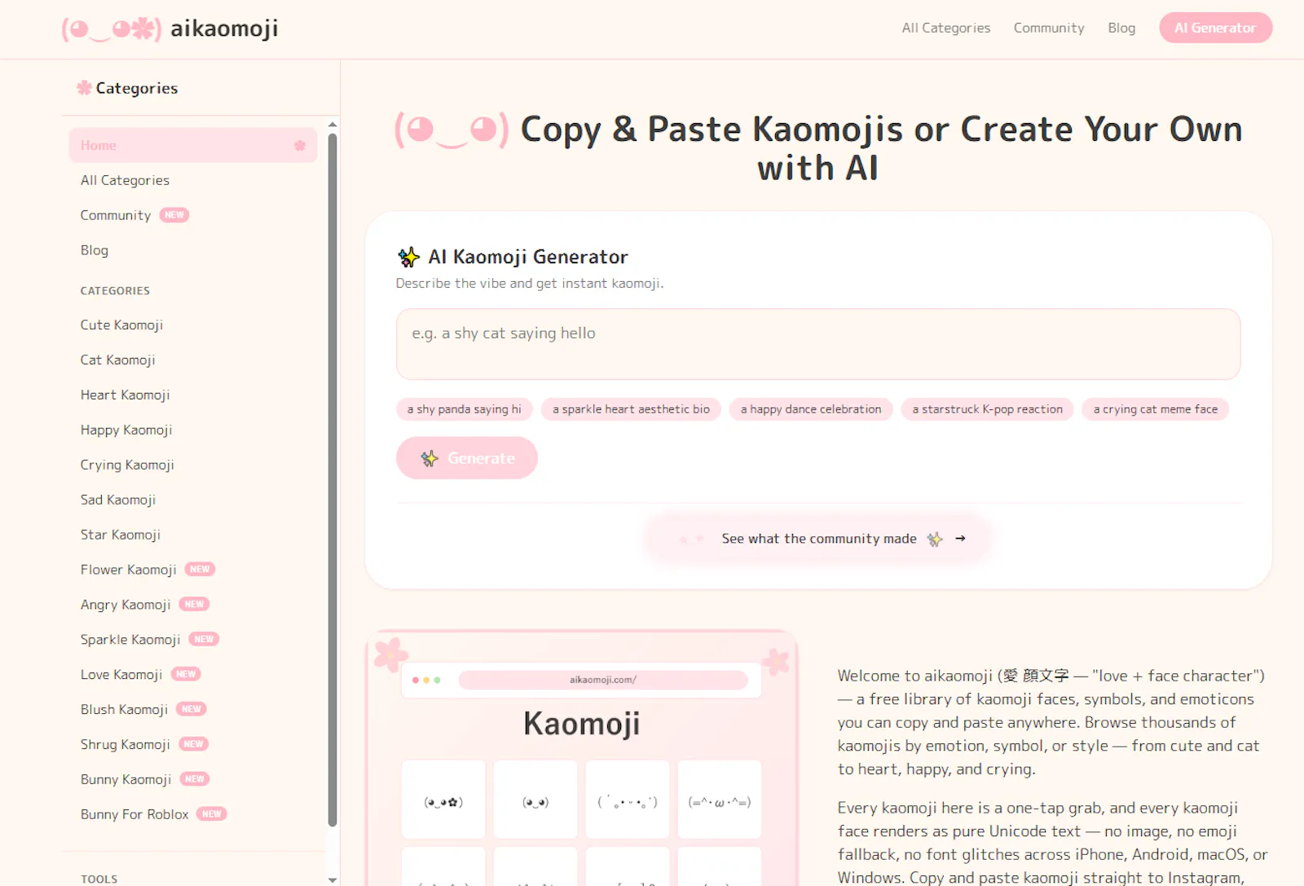Open Community in top navigation

1049,28
